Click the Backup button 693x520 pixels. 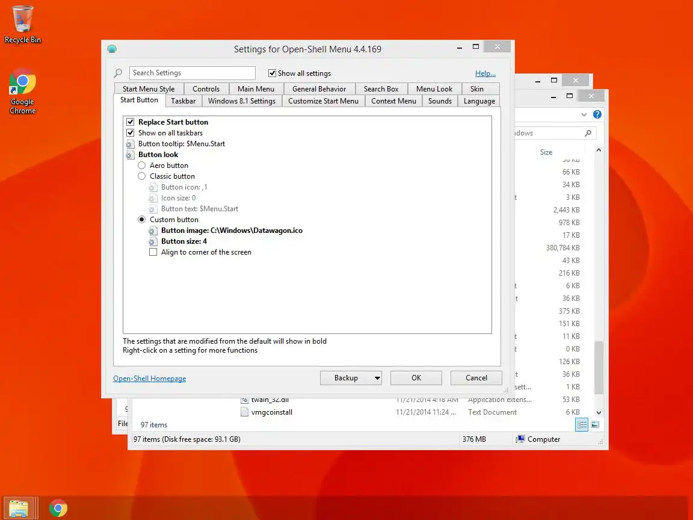click(x=346, y=378)
